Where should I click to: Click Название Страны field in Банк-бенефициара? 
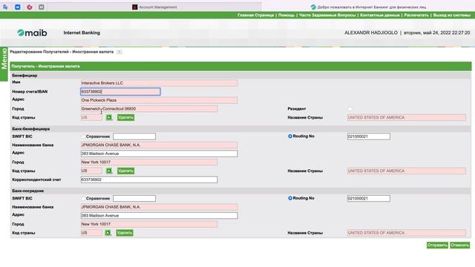(x=407, y=171)
